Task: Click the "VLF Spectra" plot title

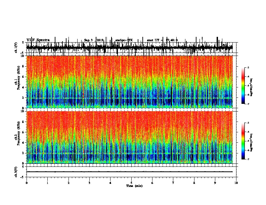Action: pos(38,40)
